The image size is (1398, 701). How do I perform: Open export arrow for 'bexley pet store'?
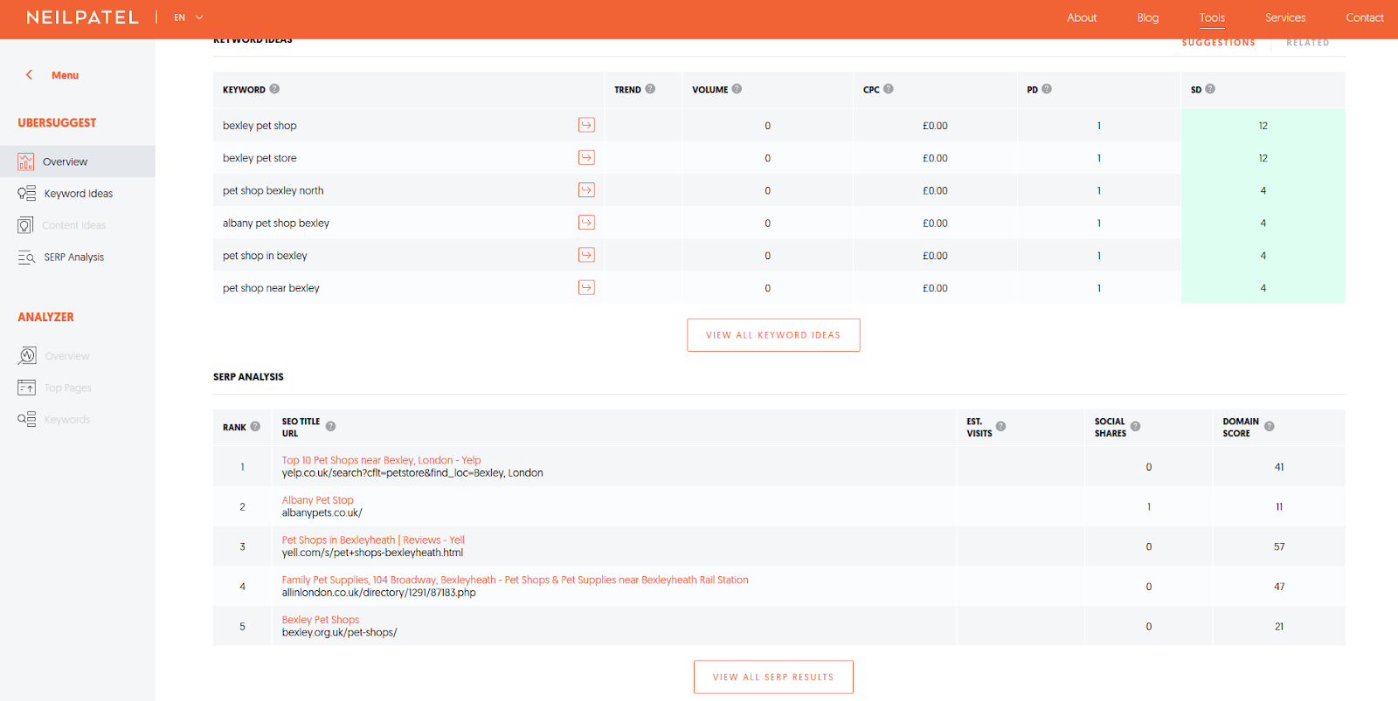click(x=586, y=157)
